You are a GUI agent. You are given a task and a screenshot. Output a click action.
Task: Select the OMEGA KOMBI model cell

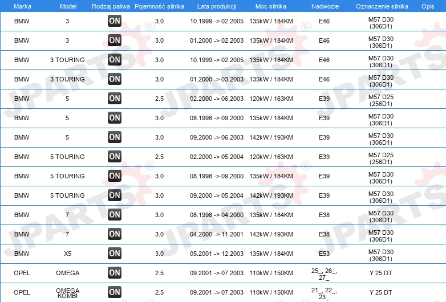point(67,293)
